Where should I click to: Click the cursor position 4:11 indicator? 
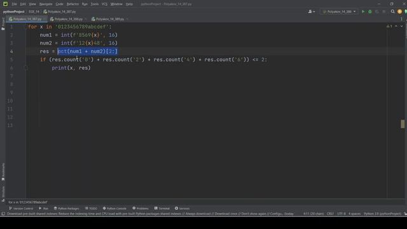pyautogui.click(x=314, y=214)
